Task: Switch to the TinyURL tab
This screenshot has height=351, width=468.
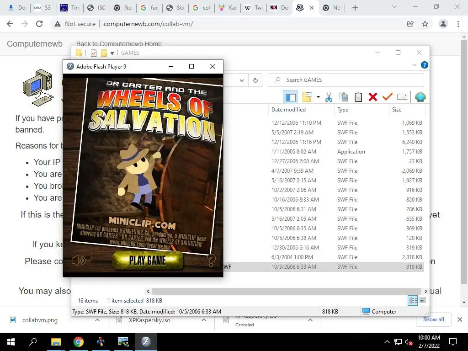Action: (69, 8)
